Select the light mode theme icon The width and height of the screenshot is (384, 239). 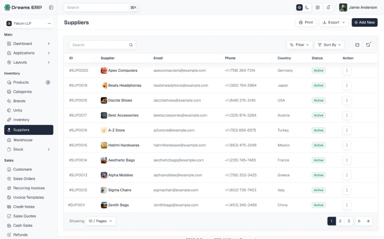click(x=299, y=7)
